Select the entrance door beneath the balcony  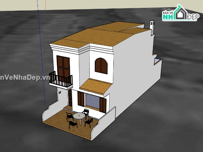click(x=70, y=98)
